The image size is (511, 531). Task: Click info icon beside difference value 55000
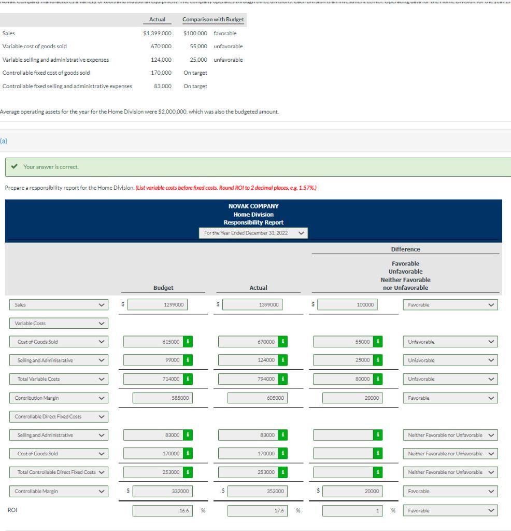[378, 342]
